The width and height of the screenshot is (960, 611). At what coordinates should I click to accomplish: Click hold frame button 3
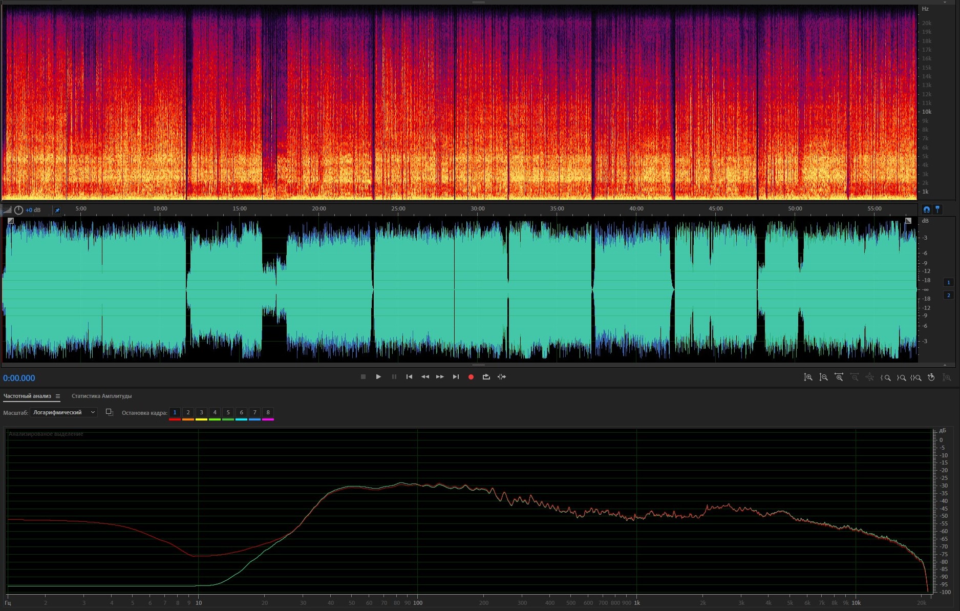pos(201,412)
